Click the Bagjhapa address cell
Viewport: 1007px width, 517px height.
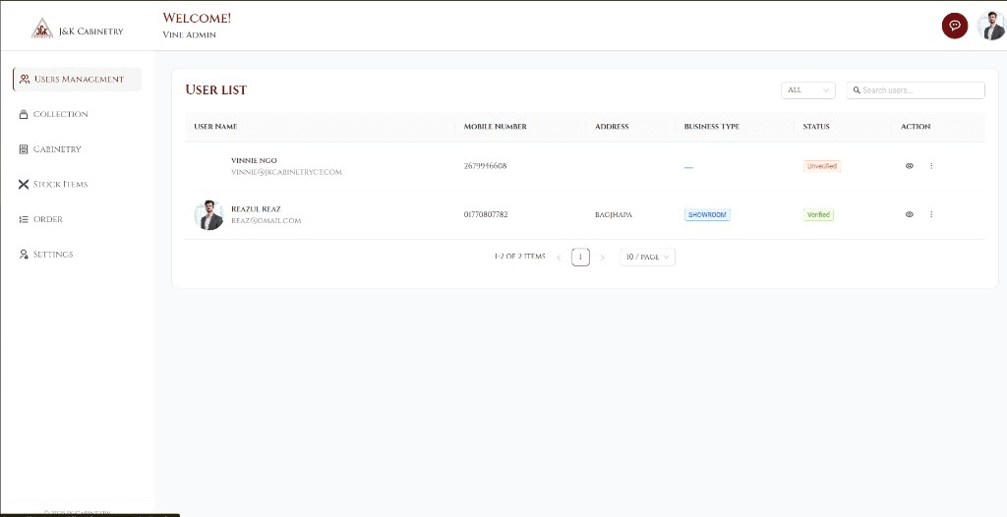(x=614, y=214)
